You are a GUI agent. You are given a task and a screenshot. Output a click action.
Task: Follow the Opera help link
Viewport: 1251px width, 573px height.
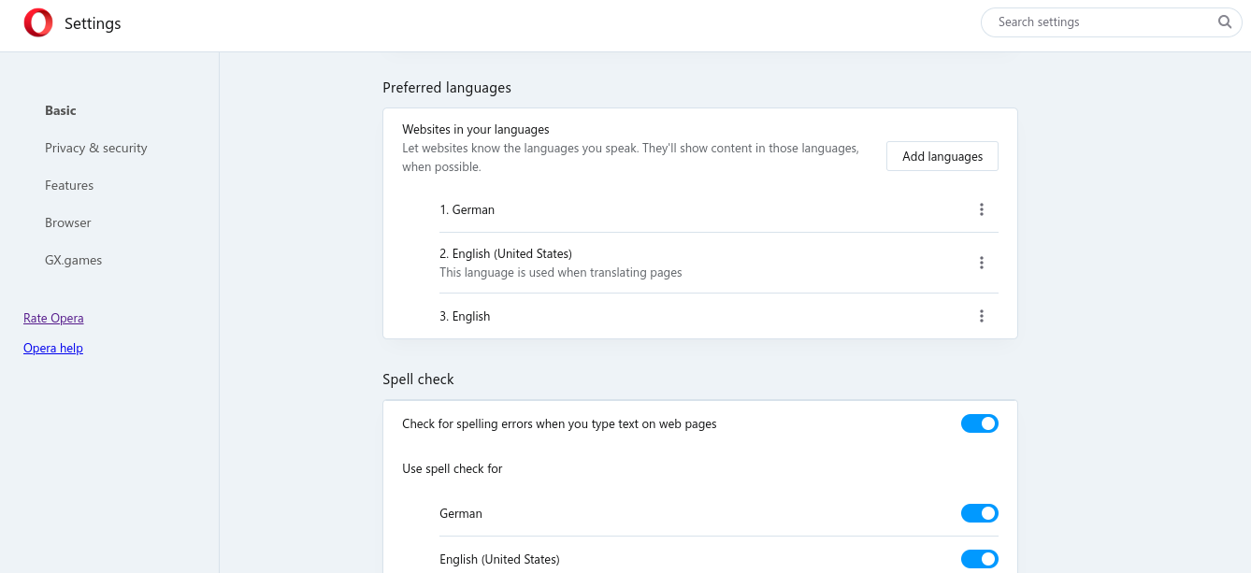point(53,348)
